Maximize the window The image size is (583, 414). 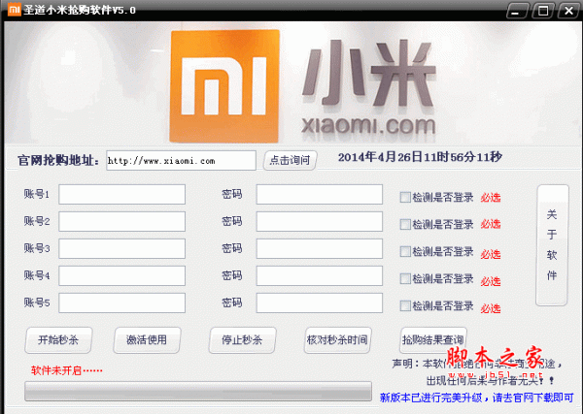(543, 11)
